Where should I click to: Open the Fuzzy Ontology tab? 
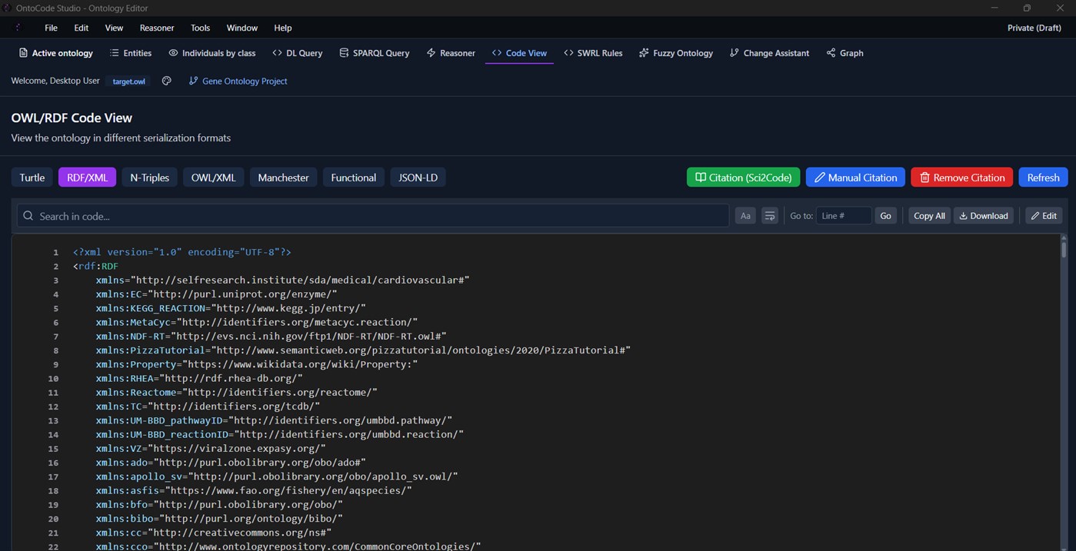[675, 53]
